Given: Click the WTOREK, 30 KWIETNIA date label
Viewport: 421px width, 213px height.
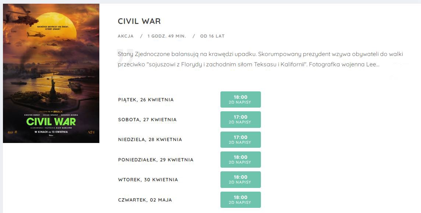Looking at the screenshot, I should (148, 180).
